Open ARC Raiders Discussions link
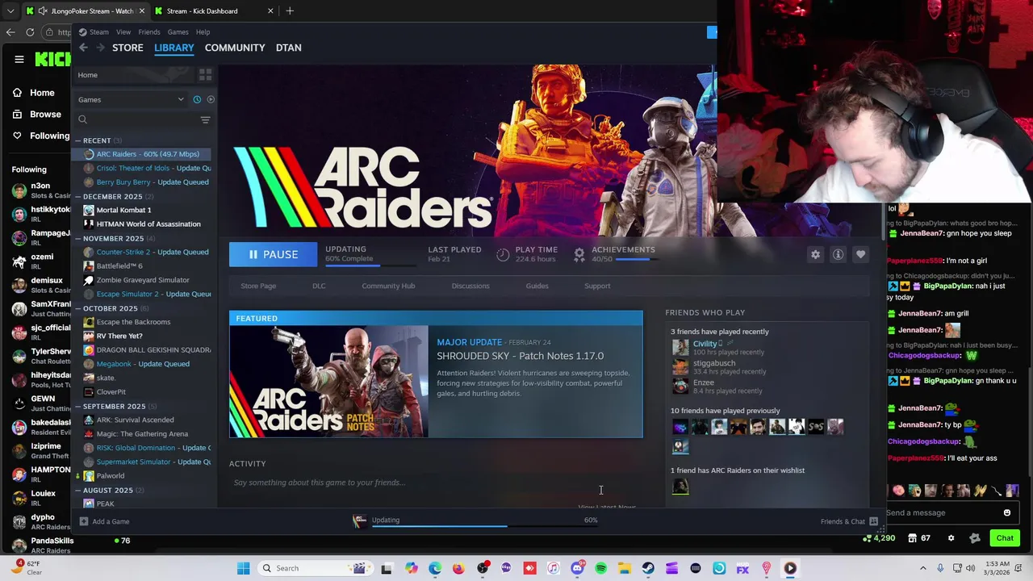Image resolution: width=1033 pixels, height=581 pixels. 470,286
